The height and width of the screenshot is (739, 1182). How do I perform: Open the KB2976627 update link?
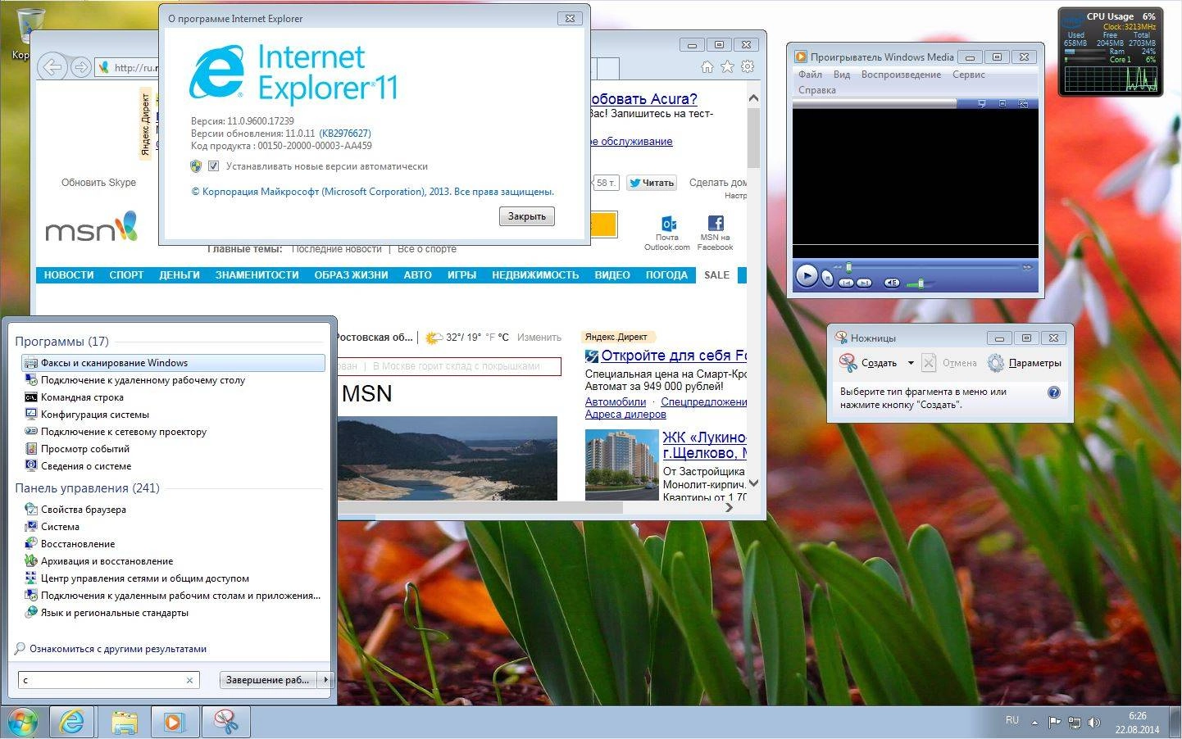point(345,134)
